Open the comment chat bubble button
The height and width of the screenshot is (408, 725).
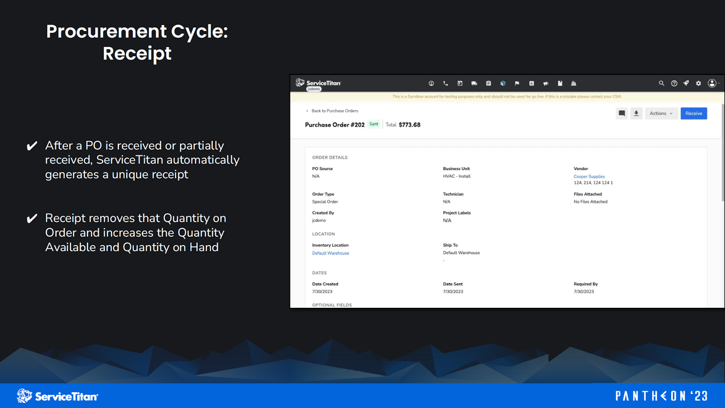(x=622, y=113)
